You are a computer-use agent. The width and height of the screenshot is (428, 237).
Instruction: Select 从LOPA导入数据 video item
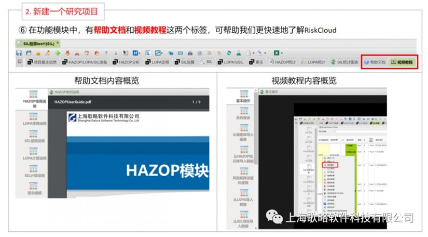tap(243, 197)
